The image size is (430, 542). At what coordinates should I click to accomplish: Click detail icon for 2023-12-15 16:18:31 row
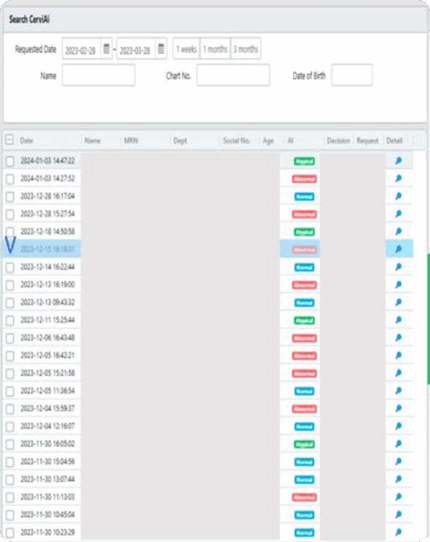398,249
